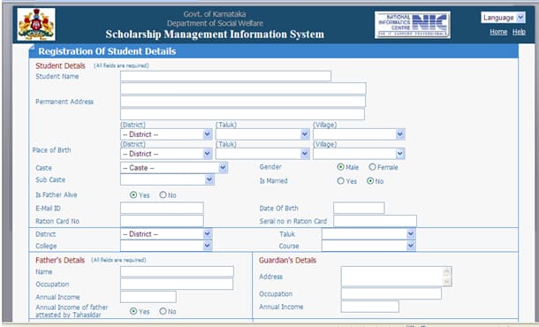This screenshot has width=539, height=327.
Task: Click the Father's Name input field
Action: pyautogui.click(x=177, y=271)
